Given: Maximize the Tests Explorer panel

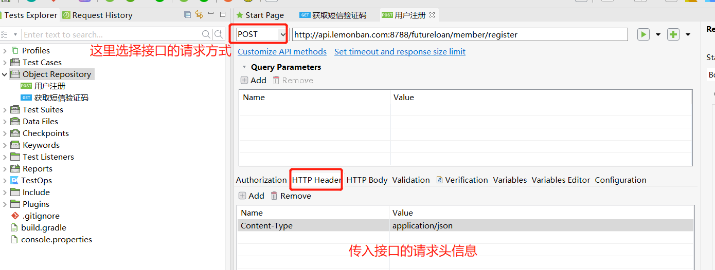Looking at the screenshot, I should click(x=222, y=14).
